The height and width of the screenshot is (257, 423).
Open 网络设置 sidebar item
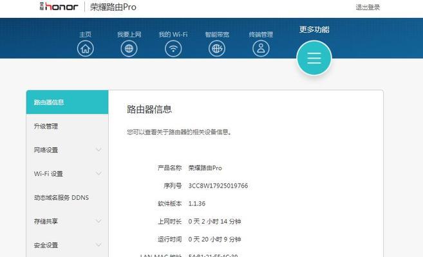pos(67,150)
